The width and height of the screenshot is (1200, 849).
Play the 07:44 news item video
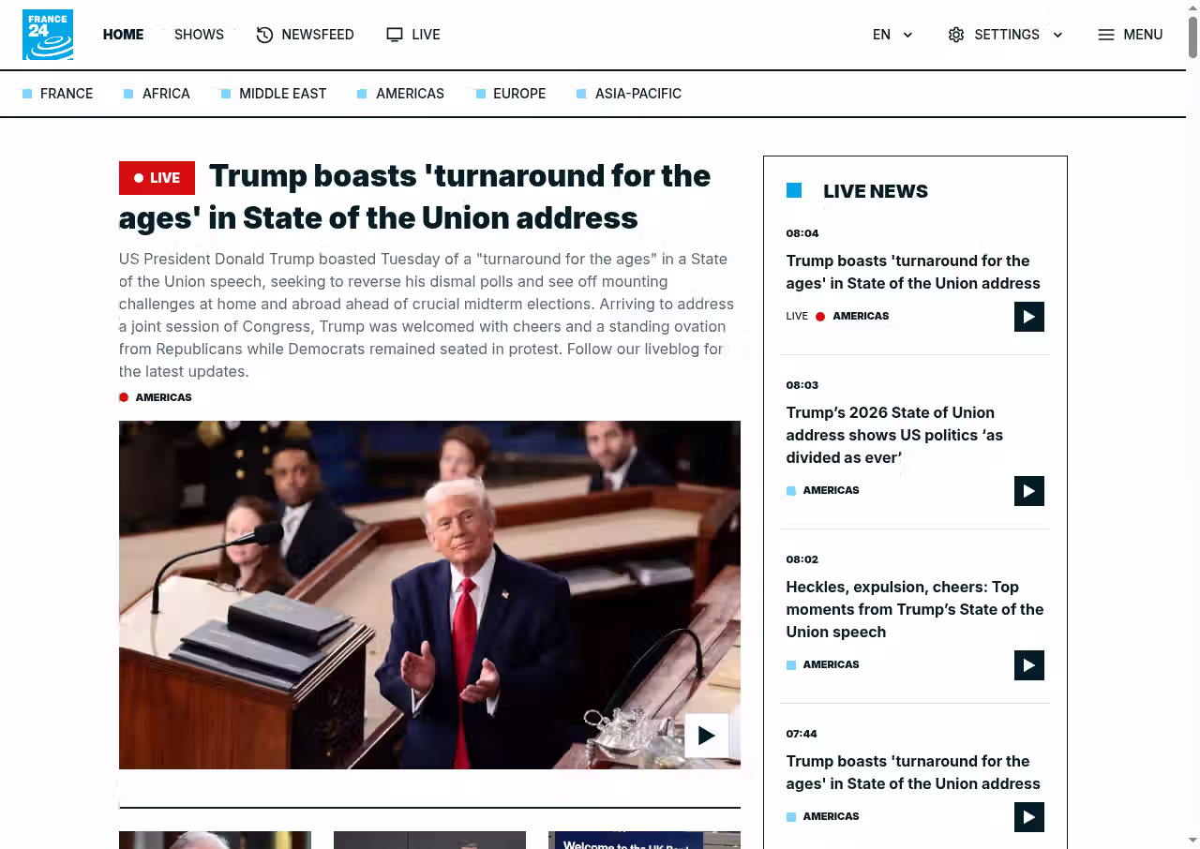click(x=1028, y=817)
